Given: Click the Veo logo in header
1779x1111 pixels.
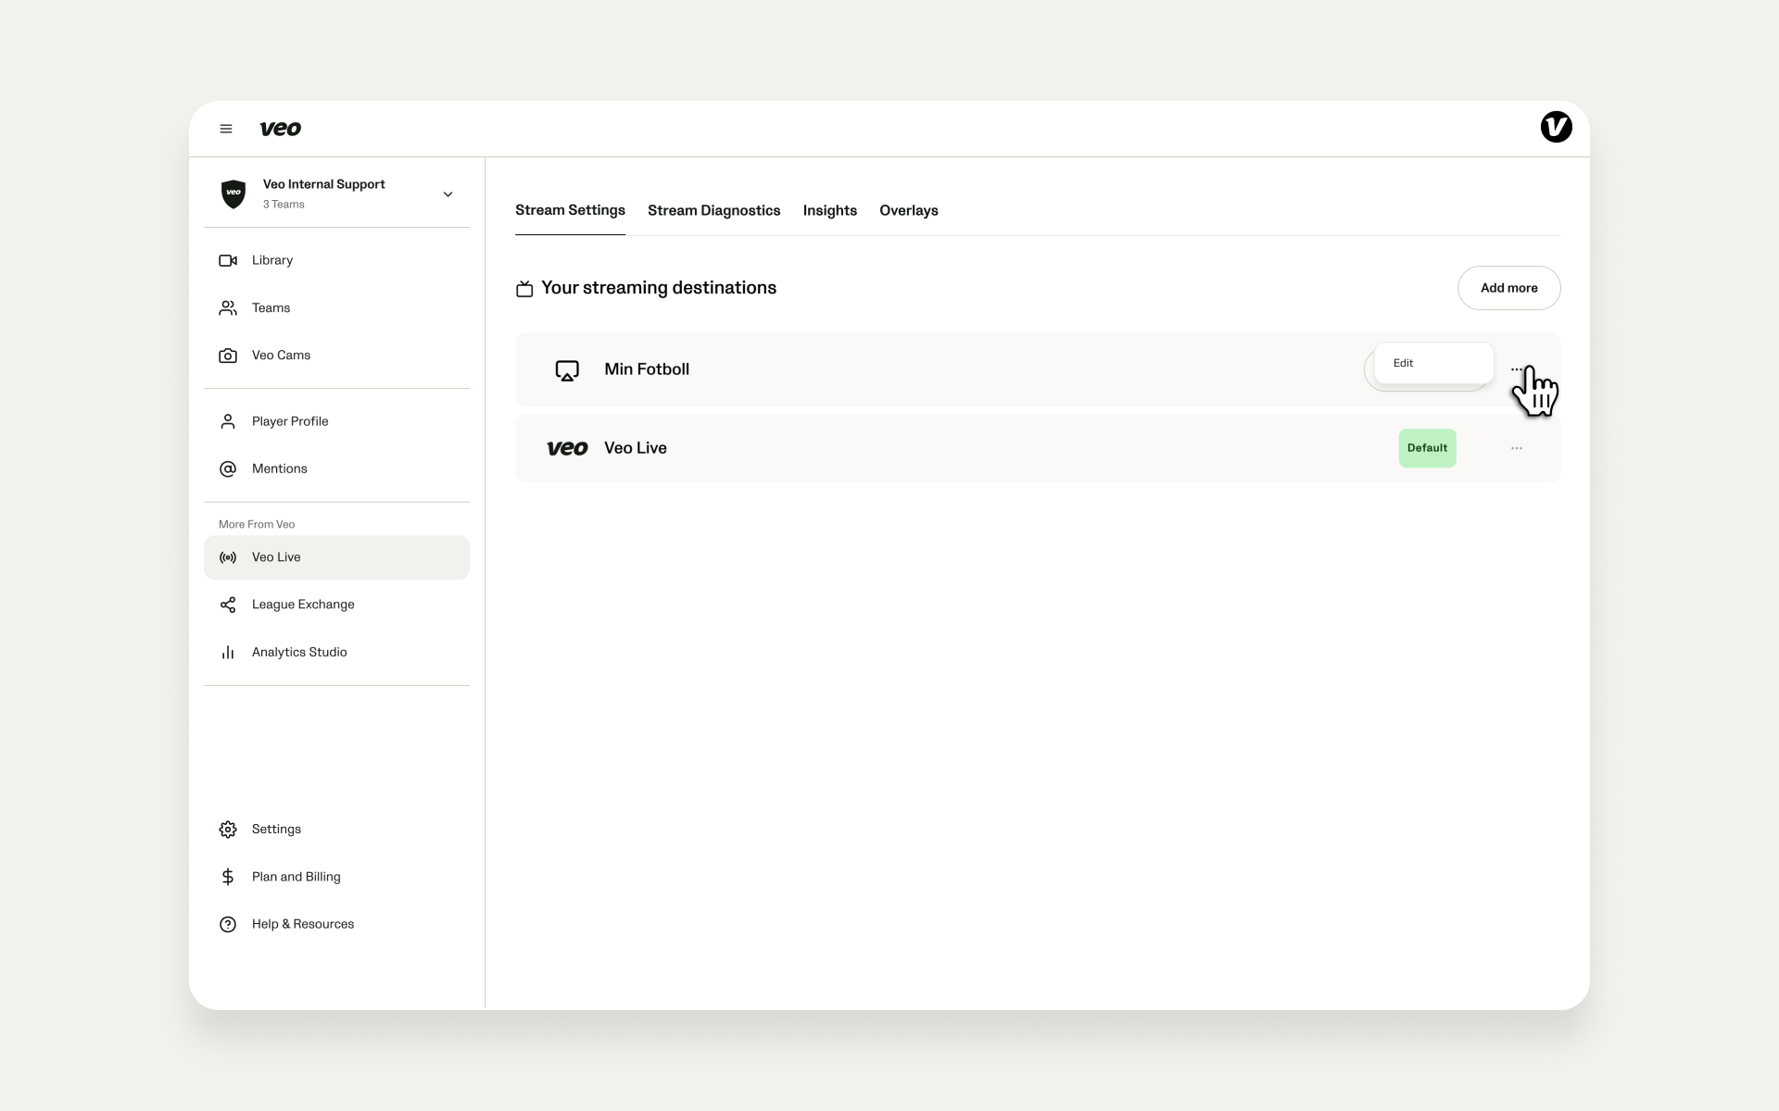Looking at the screenshot, I should coord(281,129).
